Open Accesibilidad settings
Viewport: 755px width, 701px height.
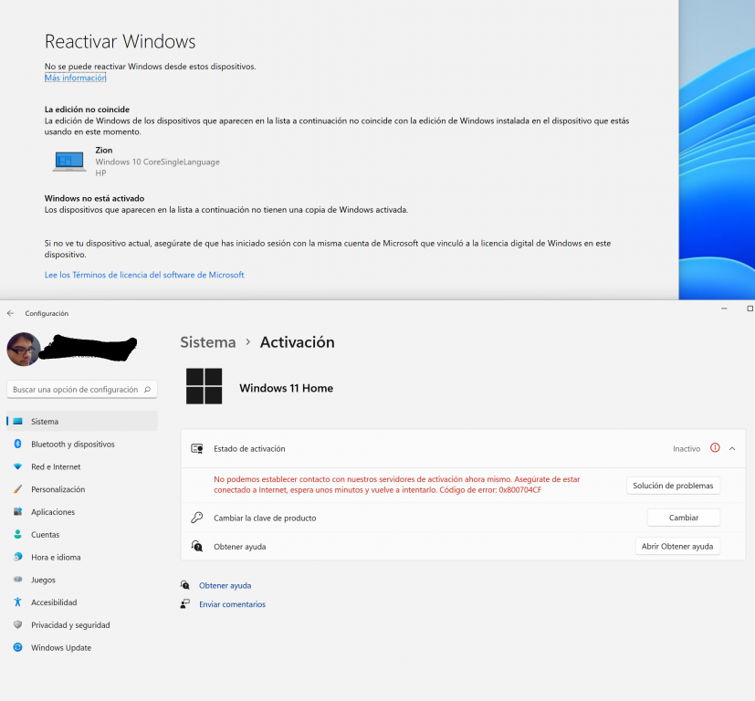point(82,602)
